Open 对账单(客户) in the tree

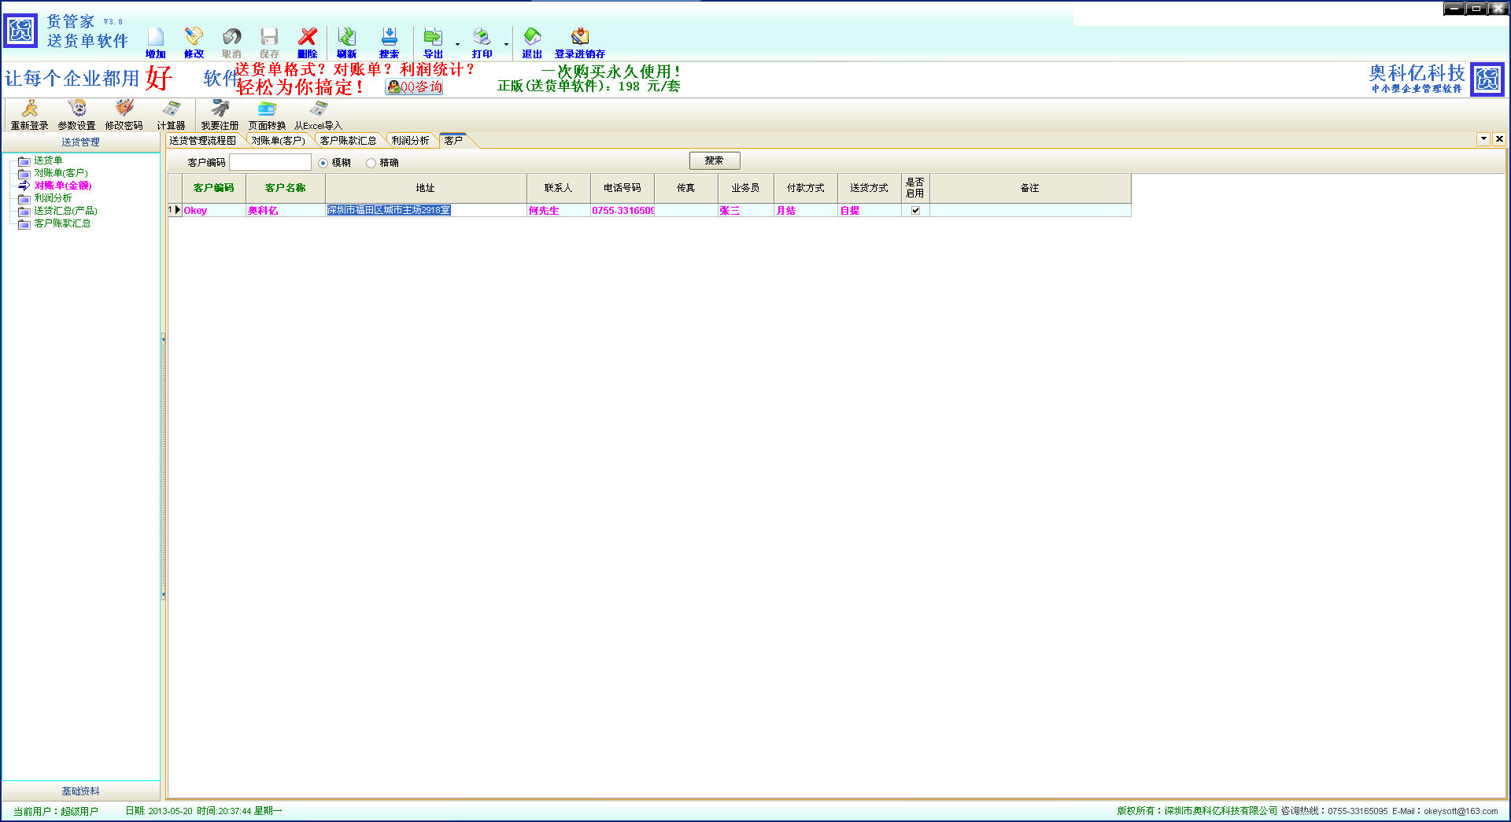tap(61, 173)
